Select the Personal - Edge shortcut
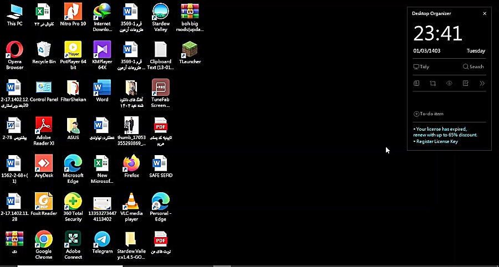Screen dimensions: 499x267 [x=161, y=207]
